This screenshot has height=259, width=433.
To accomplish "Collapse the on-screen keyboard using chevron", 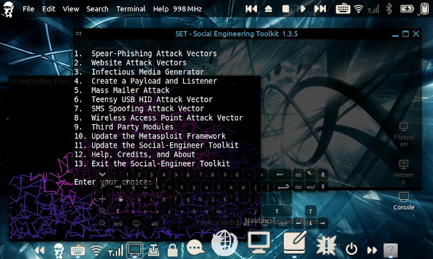I will (x=102, y=175).
